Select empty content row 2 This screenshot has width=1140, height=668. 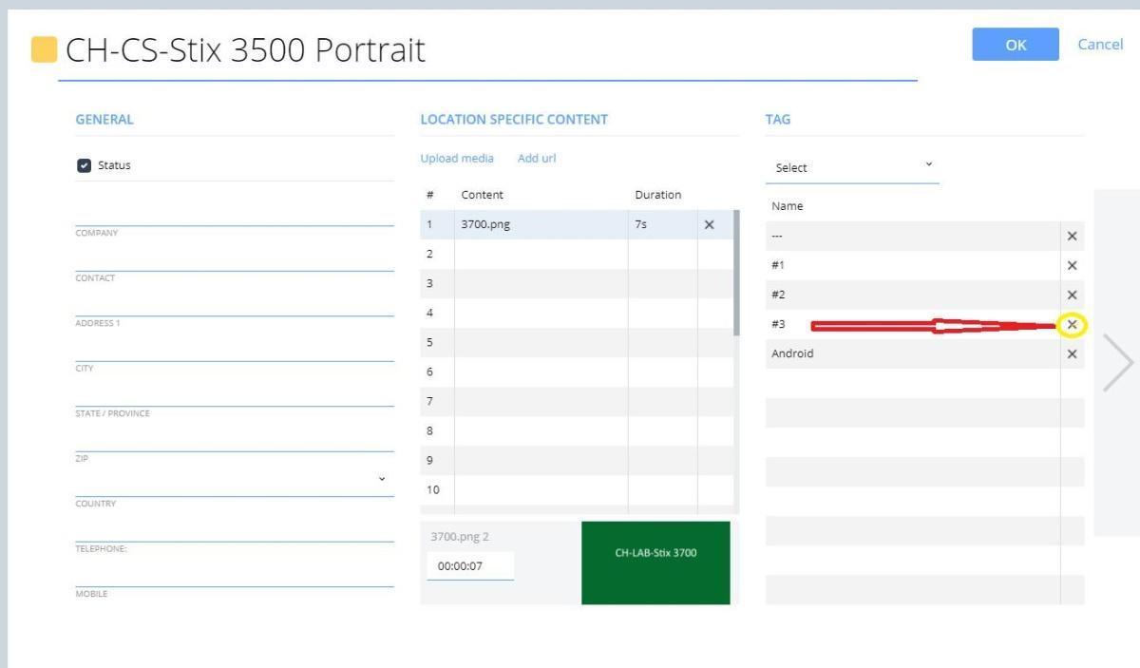[577, 255]
